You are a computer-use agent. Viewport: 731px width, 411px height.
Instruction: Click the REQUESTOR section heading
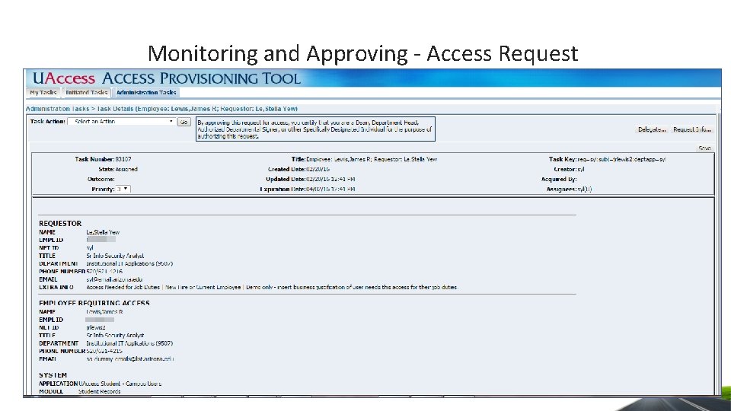point(60,223)
